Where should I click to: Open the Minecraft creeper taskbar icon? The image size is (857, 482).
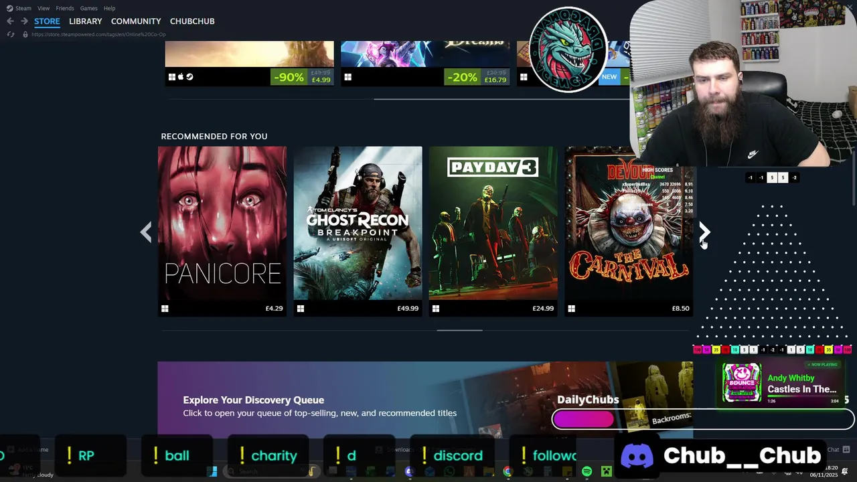(x=607, y=472)
